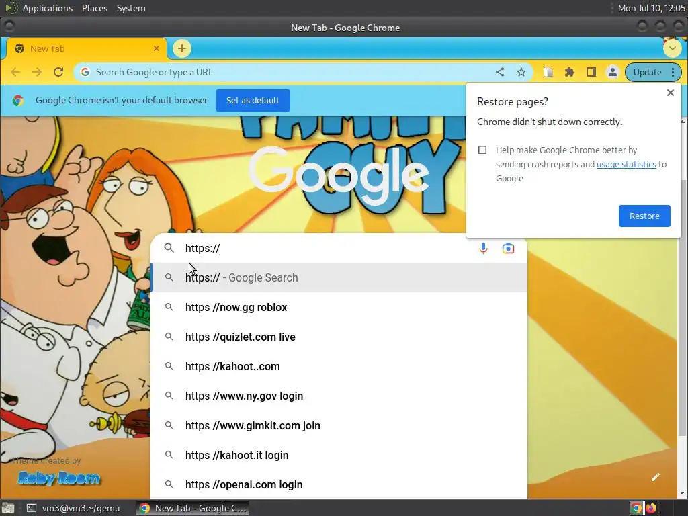Click the clock showing Mon Jul 10, 12:05
Screen dimensions: 688x516
coord(652,8)
